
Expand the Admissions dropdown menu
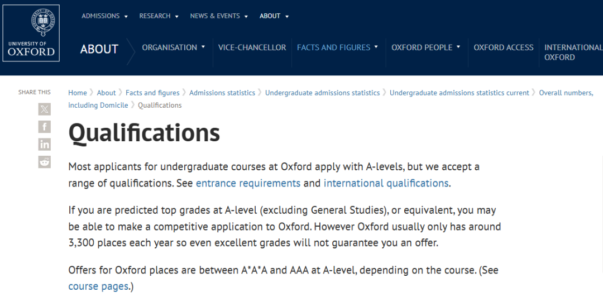point(104,16)
